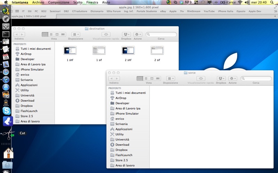Viewport: 278px width, 173px height.
Task: Select icon view in destination window
Action: [45, 34]
